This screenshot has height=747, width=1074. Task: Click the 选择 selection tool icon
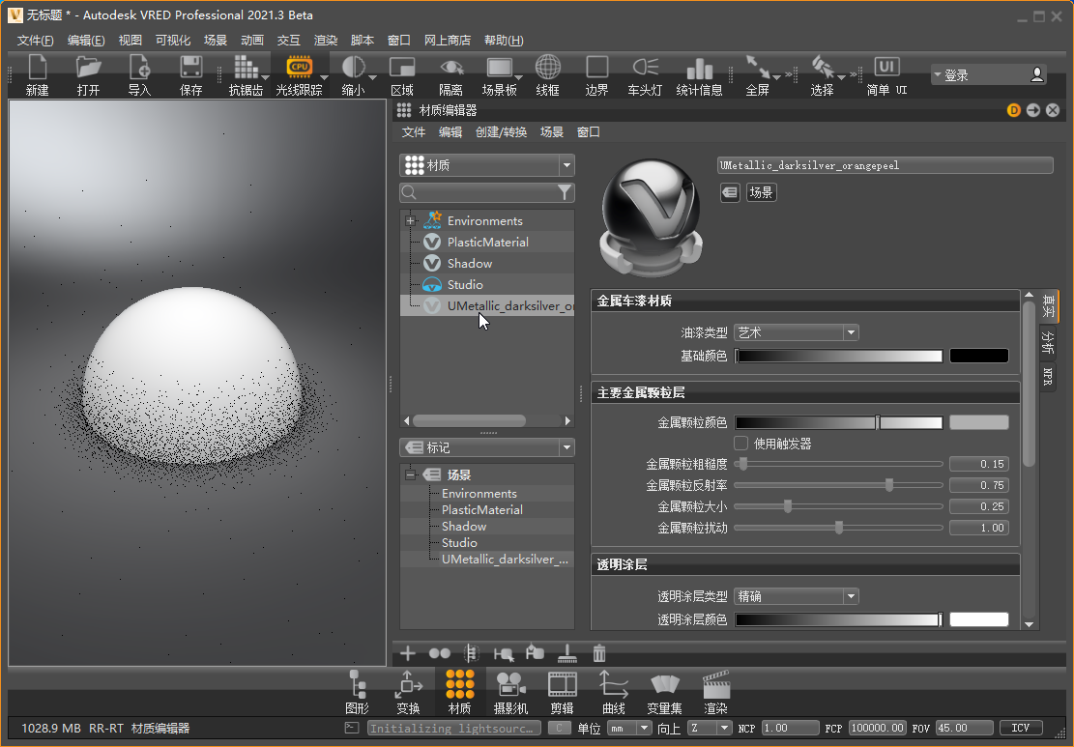pyautogui.click(x=822, y=67)
